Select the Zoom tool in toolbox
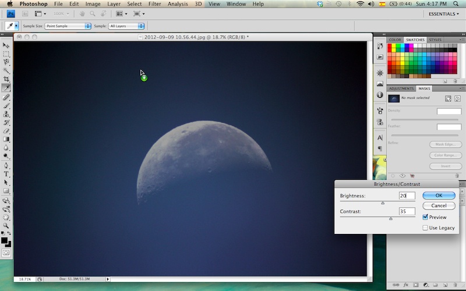The image size is (466, 291). pyautogui.click(x=6, y=225)
